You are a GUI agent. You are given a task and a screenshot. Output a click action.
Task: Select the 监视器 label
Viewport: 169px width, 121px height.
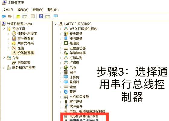(74, 82)
